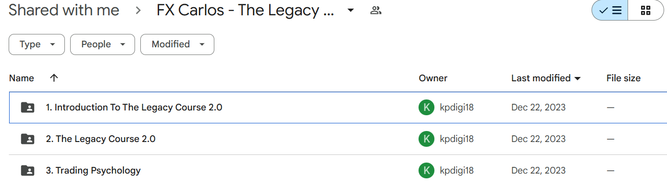The height and width of the screenshot is (186, 667).
Task: Expand folder title dropdown arrow
Action: pyautogui.click(x=351, y=11)
